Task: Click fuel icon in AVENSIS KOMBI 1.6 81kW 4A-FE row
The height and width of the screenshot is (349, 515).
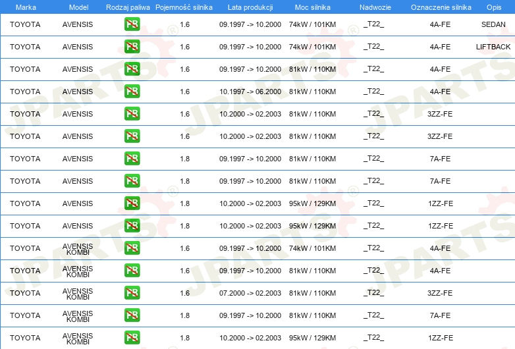Action: pyautogui.click(x=132, y=271)
